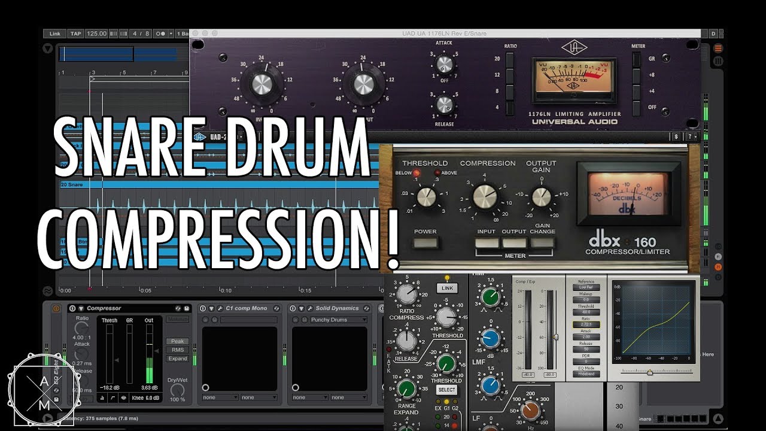766x431 pixels.
Task: Switch Compressor to activity view icon
Action: point(124,398)
